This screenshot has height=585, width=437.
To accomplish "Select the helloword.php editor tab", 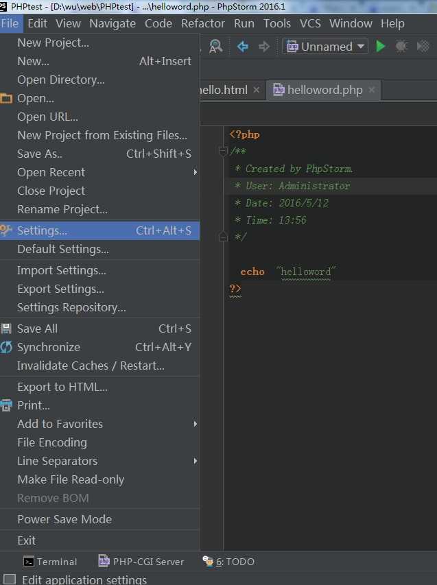I will point(324,90).
